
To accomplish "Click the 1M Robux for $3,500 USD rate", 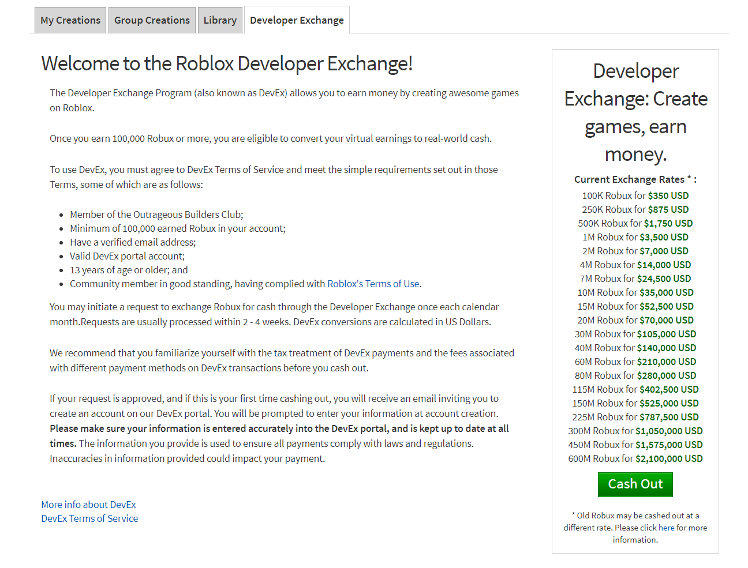I will coord(635,237).
